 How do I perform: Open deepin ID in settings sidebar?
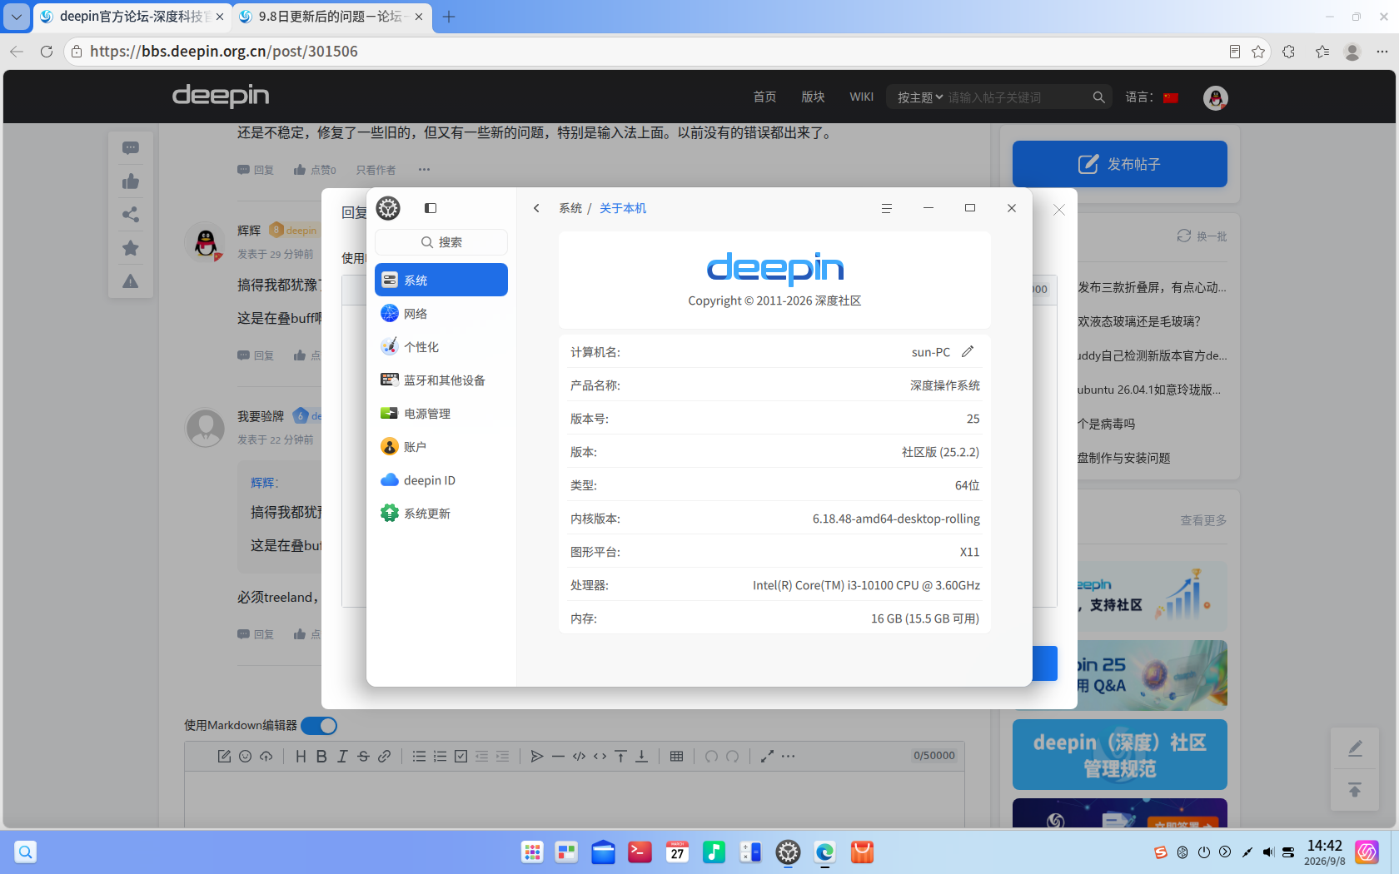click(x=441, y=480)
